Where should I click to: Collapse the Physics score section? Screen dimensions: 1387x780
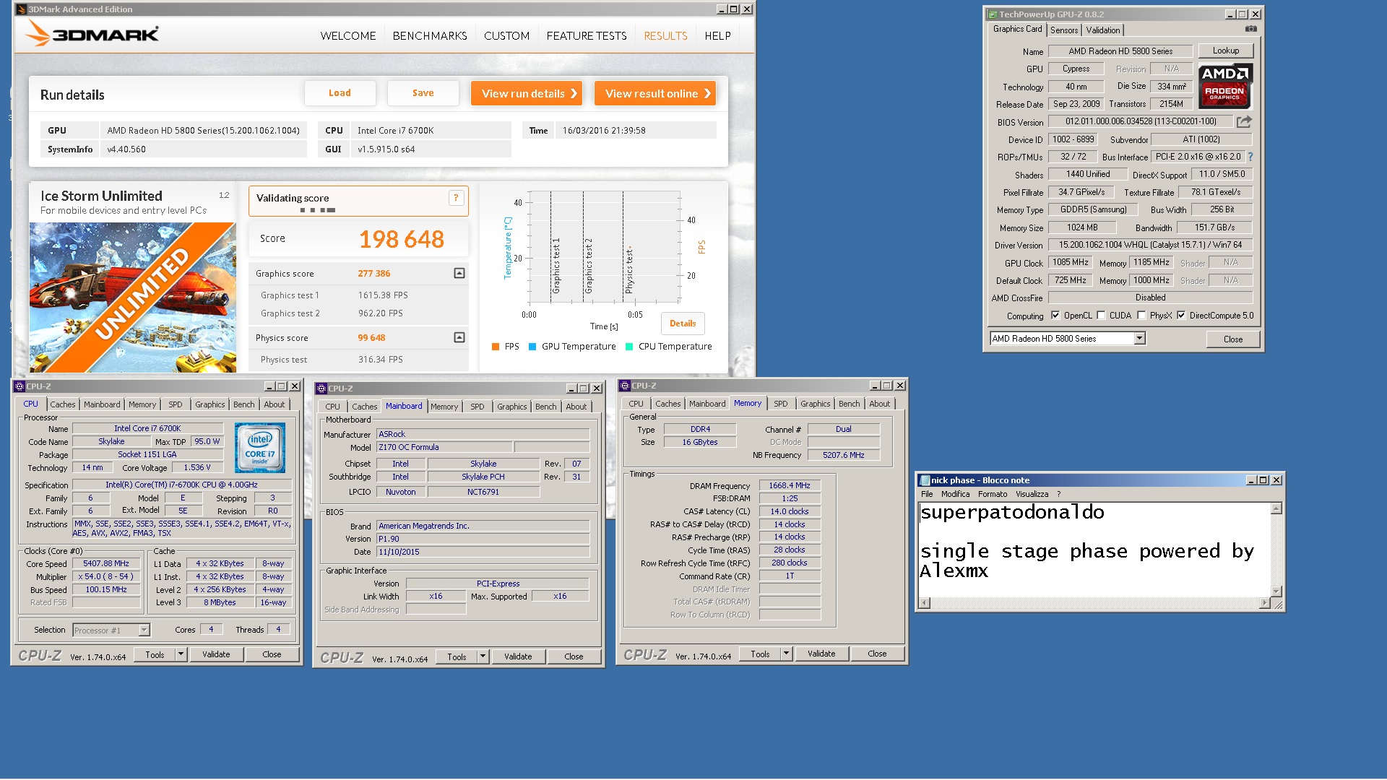459,337
